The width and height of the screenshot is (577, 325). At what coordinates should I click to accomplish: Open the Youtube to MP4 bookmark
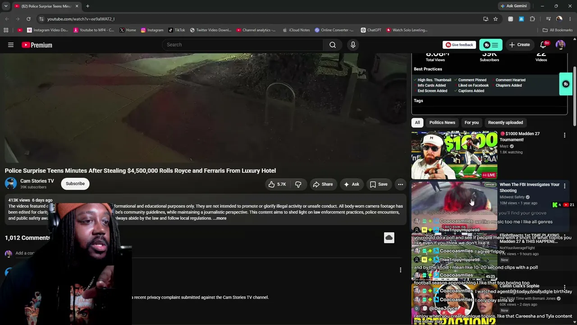click(93, 30)
